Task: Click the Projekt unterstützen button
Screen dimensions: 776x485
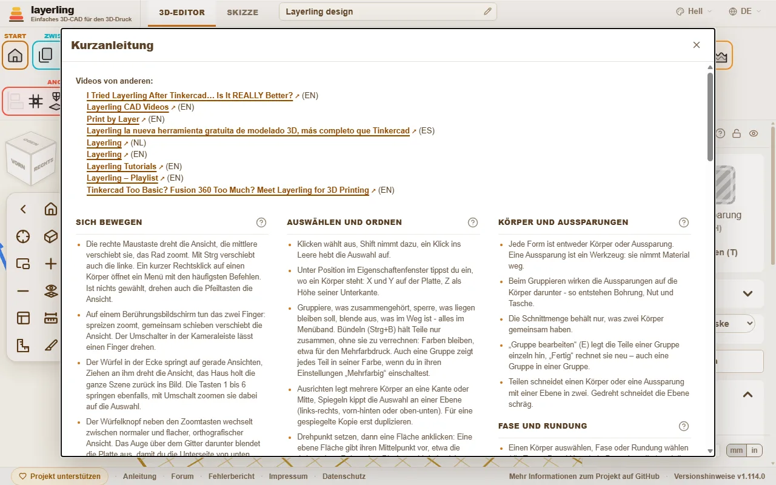Action: point(59,477)
